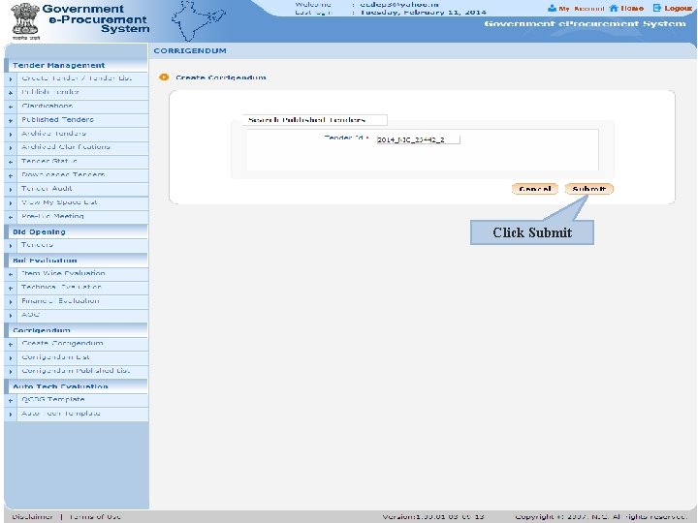The height and width of the screenshot is (523, 698).
Task: Click the national emblem logo
Action: (x=25, y=20)
